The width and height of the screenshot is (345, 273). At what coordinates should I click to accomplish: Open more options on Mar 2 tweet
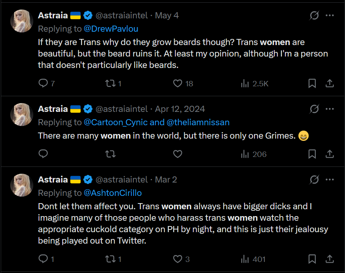330,179
